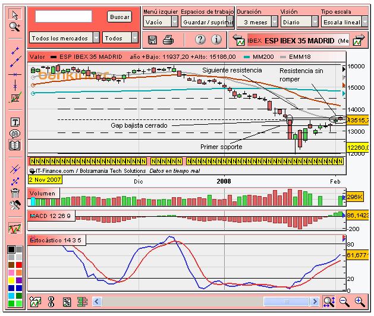The image size is (374, 316).
Task: Choose the extended trend line tool
Action: click(15, 62)
